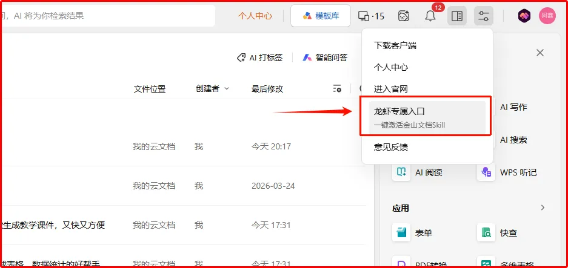Click the settings sliders icon
Screen dimensions: 568x268
tap(484, 16)
